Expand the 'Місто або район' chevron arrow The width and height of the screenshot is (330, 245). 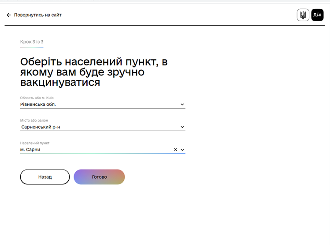click(182, 127)
